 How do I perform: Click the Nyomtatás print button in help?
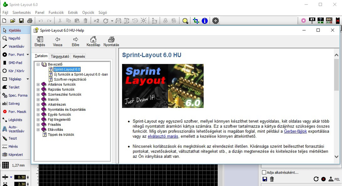[111, 41]
